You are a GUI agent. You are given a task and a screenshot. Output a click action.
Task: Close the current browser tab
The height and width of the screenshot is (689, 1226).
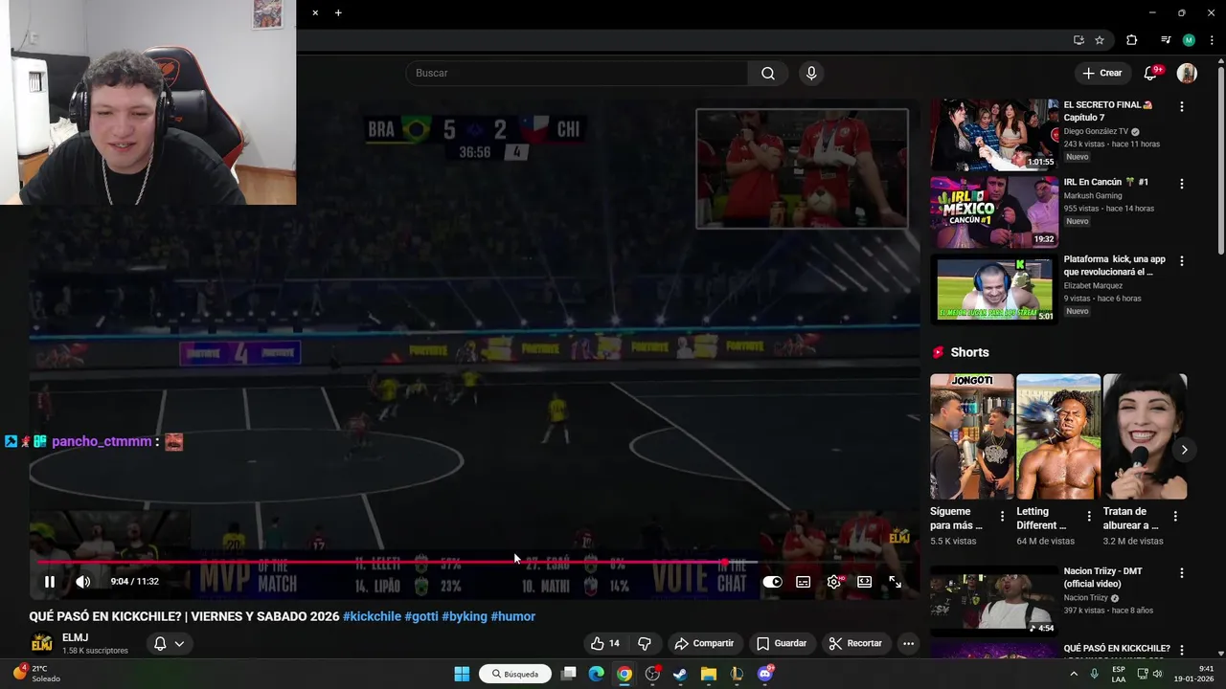(x=315, y=12)
